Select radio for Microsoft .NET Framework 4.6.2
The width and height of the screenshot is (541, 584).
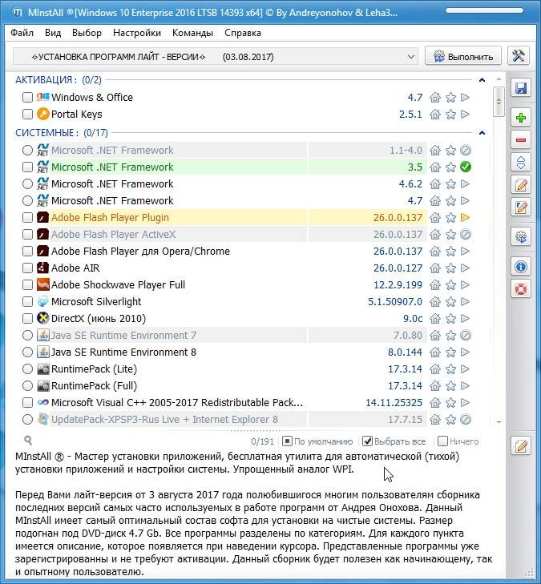[27, 183]
